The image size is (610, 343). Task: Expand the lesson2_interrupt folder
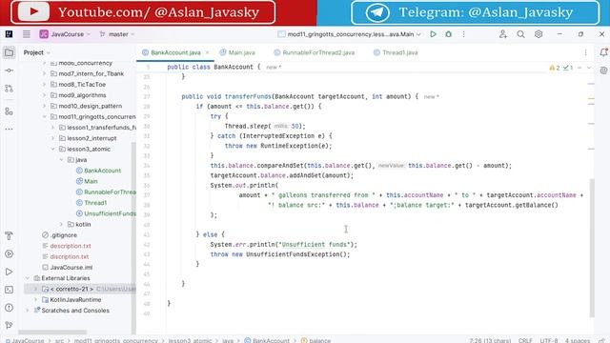click(52, 138)
